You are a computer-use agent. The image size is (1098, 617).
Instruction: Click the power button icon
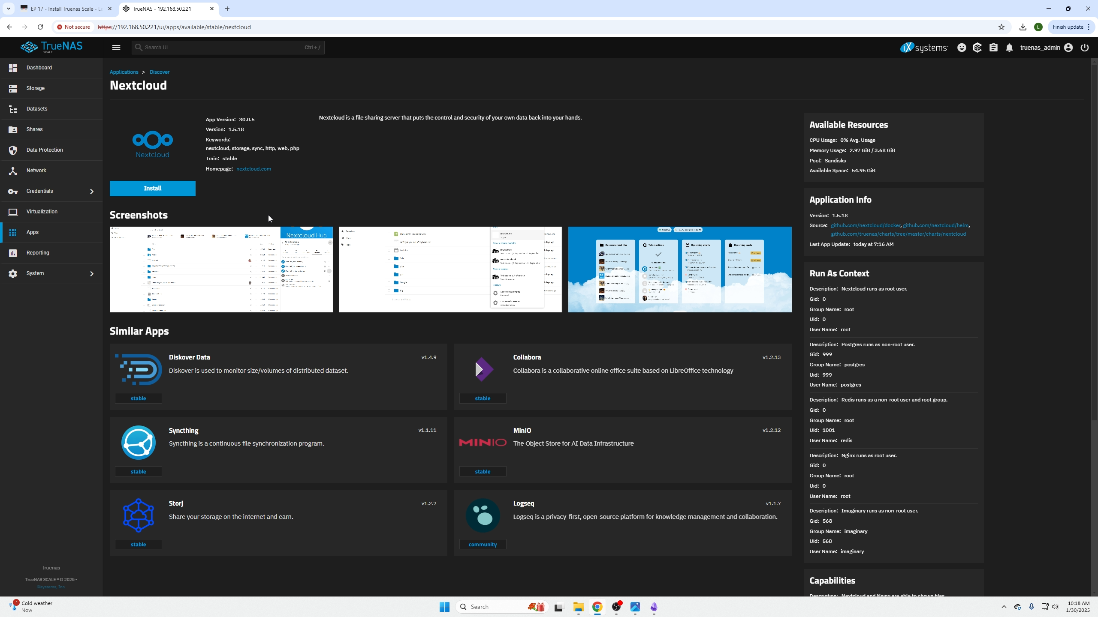[1085, 48]
